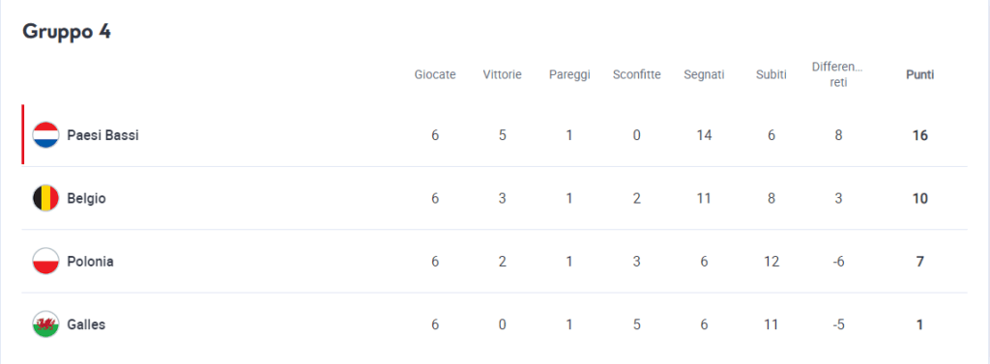Click the truncated Differenza reti header

coord(838,74)
